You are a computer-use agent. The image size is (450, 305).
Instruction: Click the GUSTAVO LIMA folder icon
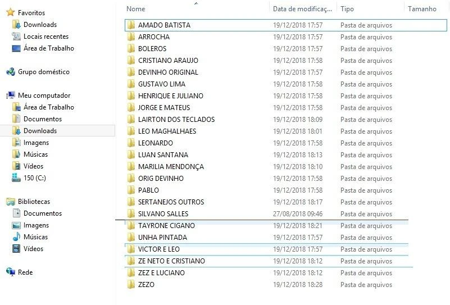tap(131, 84)
